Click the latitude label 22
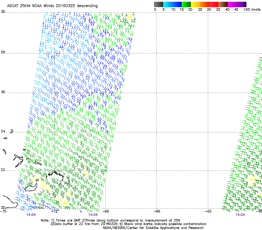 coord(3,170)
